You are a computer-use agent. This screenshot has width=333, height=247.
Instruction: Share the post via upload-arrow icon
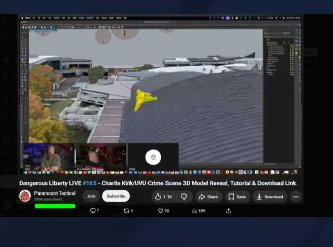pyautogui.click(x=229, y=210)
